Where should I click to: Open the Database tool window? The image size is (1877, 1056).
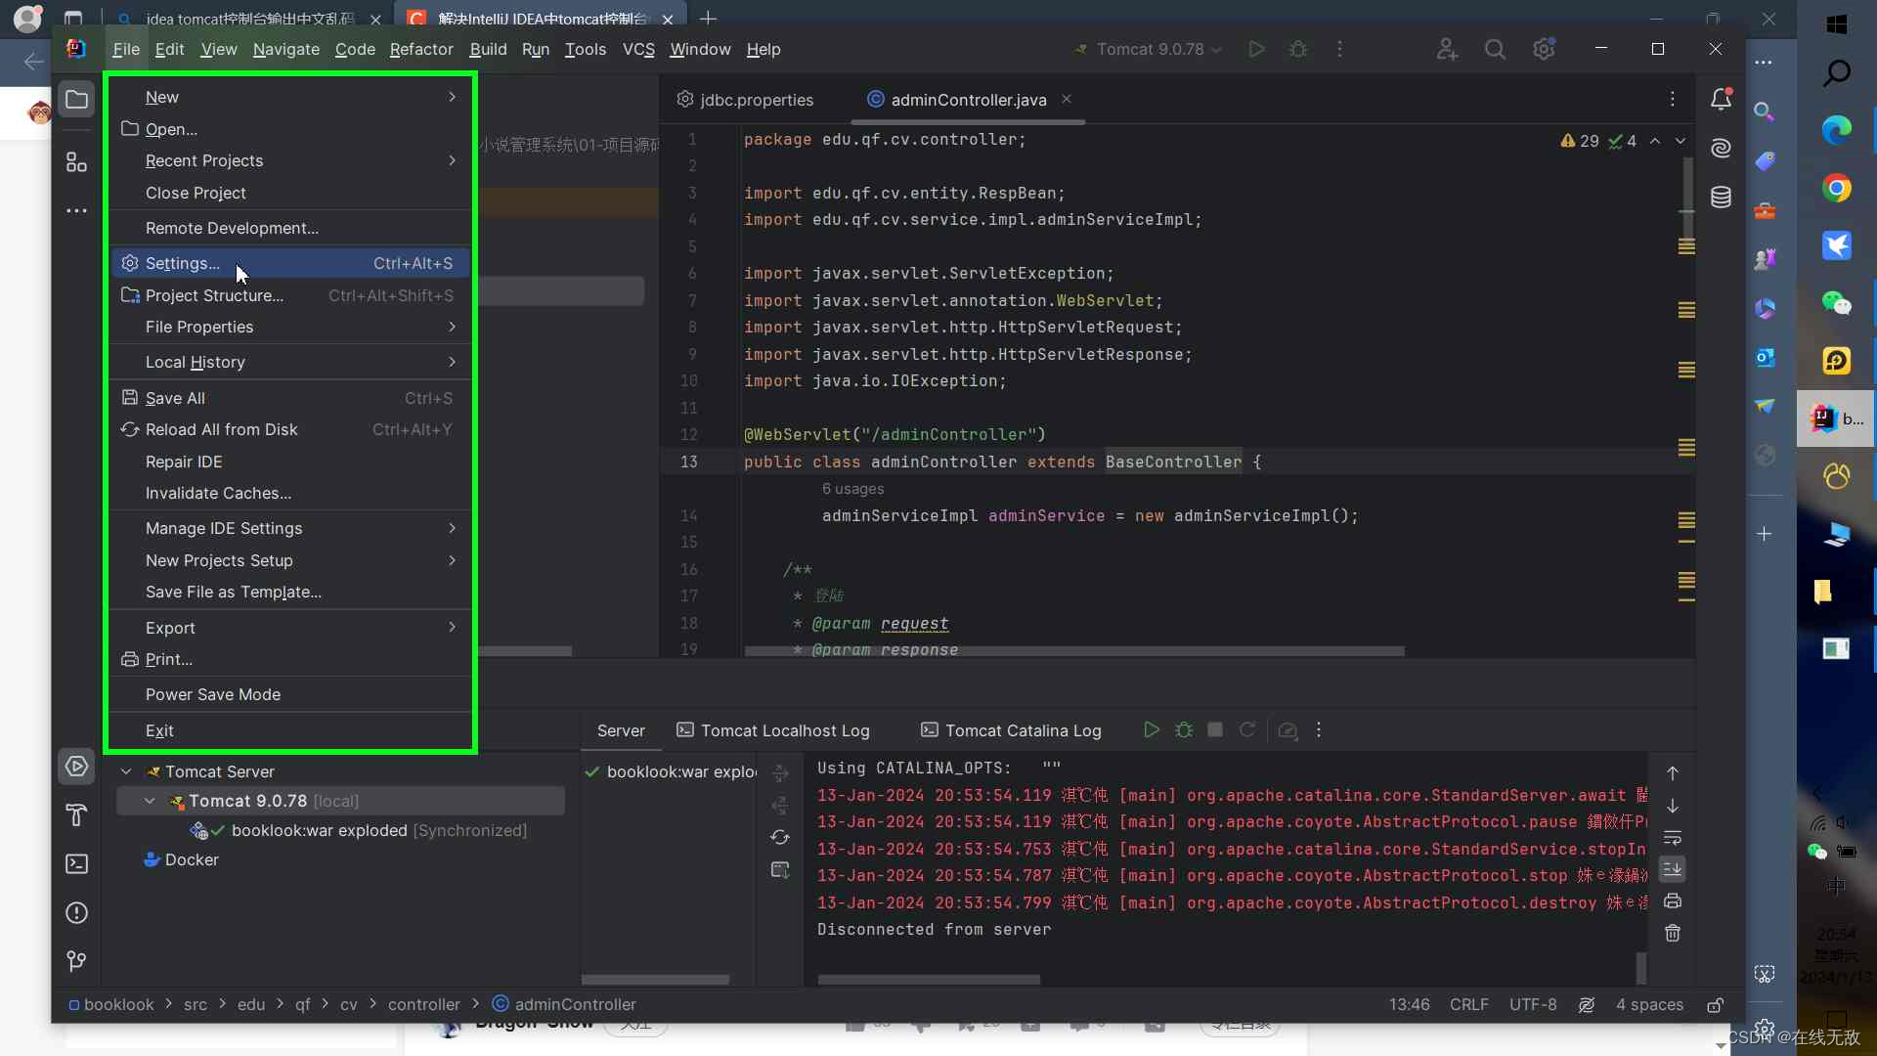point(1723,197)
